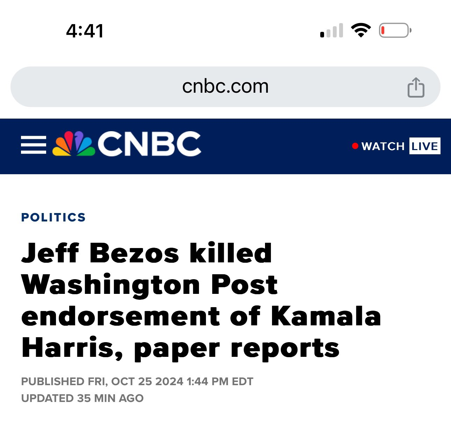Click "paper reports" in the headline
Image resolution: width=451 pixels, height=424 pixels.
[237, 348]
